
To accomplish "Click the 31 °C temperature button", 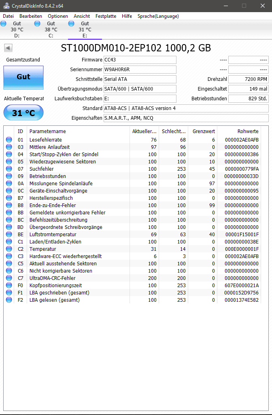I will [x=23, y=113].
